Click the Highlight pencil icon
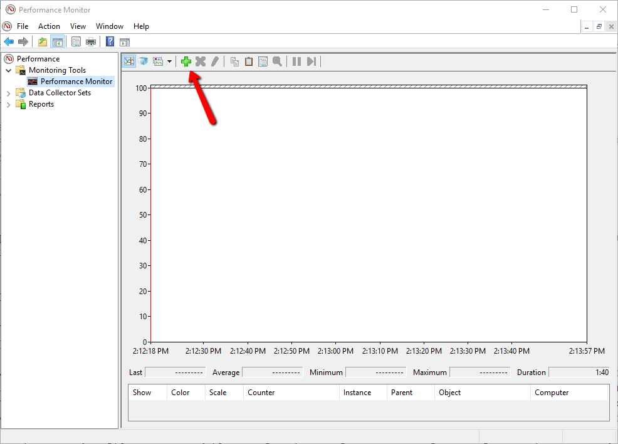618x444 pixels. tap(215, 61)
